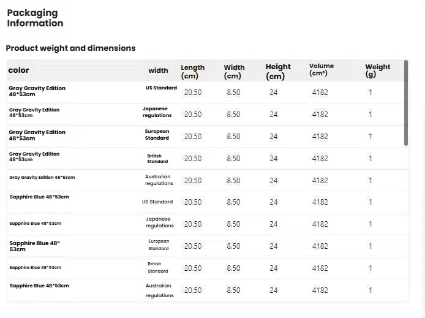Select Sapphire Blue British Standard cell

tap(158, 267)
